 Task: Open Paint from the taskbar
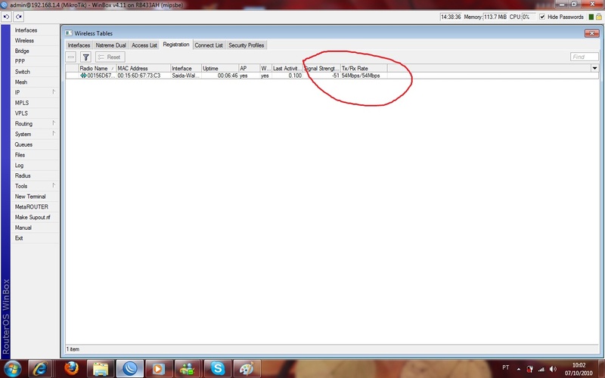[247, 369]
